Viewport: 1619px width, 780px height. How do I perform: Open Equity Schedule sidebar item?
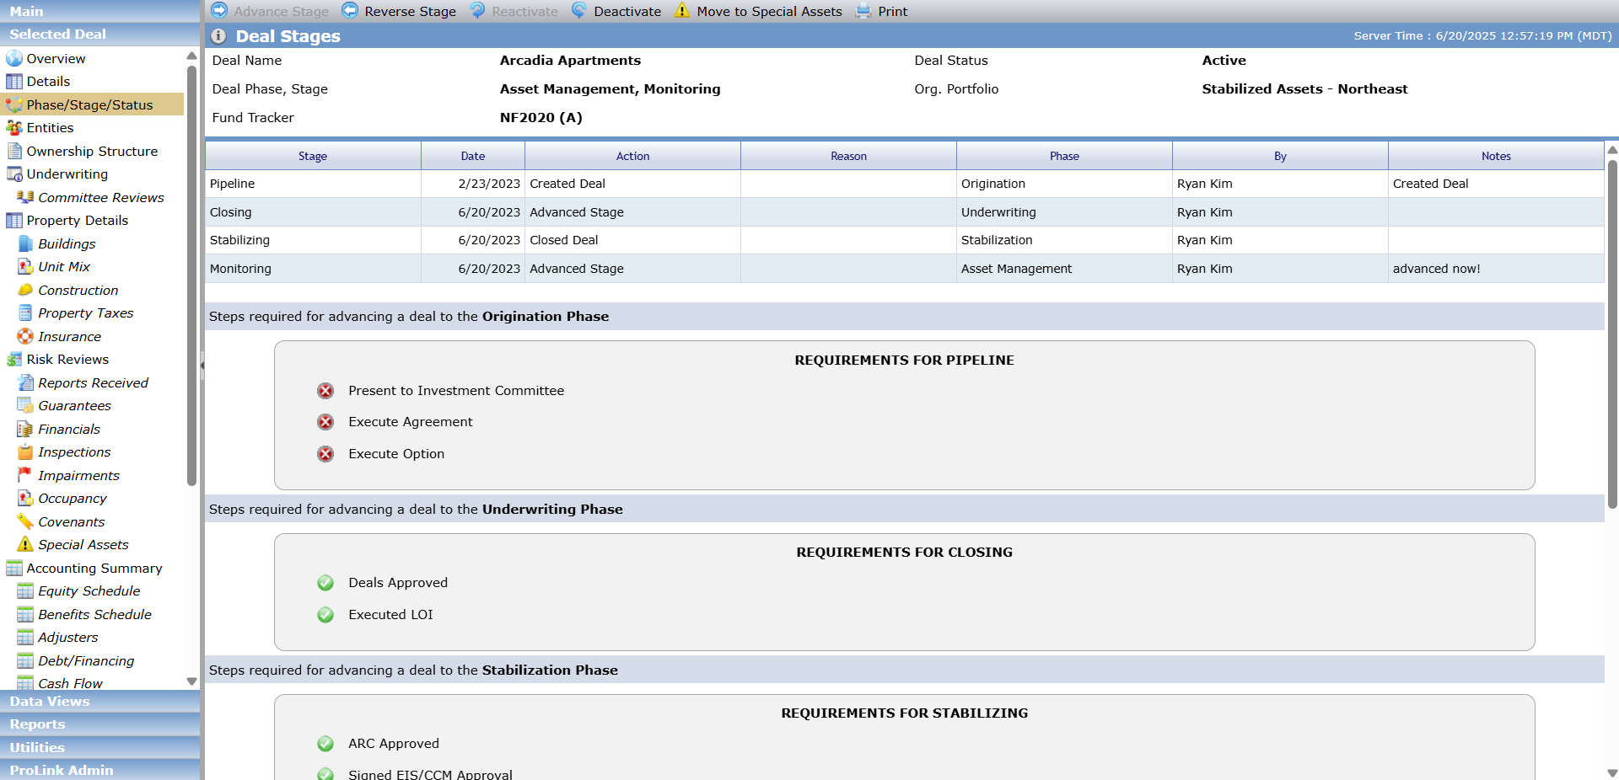89,591
